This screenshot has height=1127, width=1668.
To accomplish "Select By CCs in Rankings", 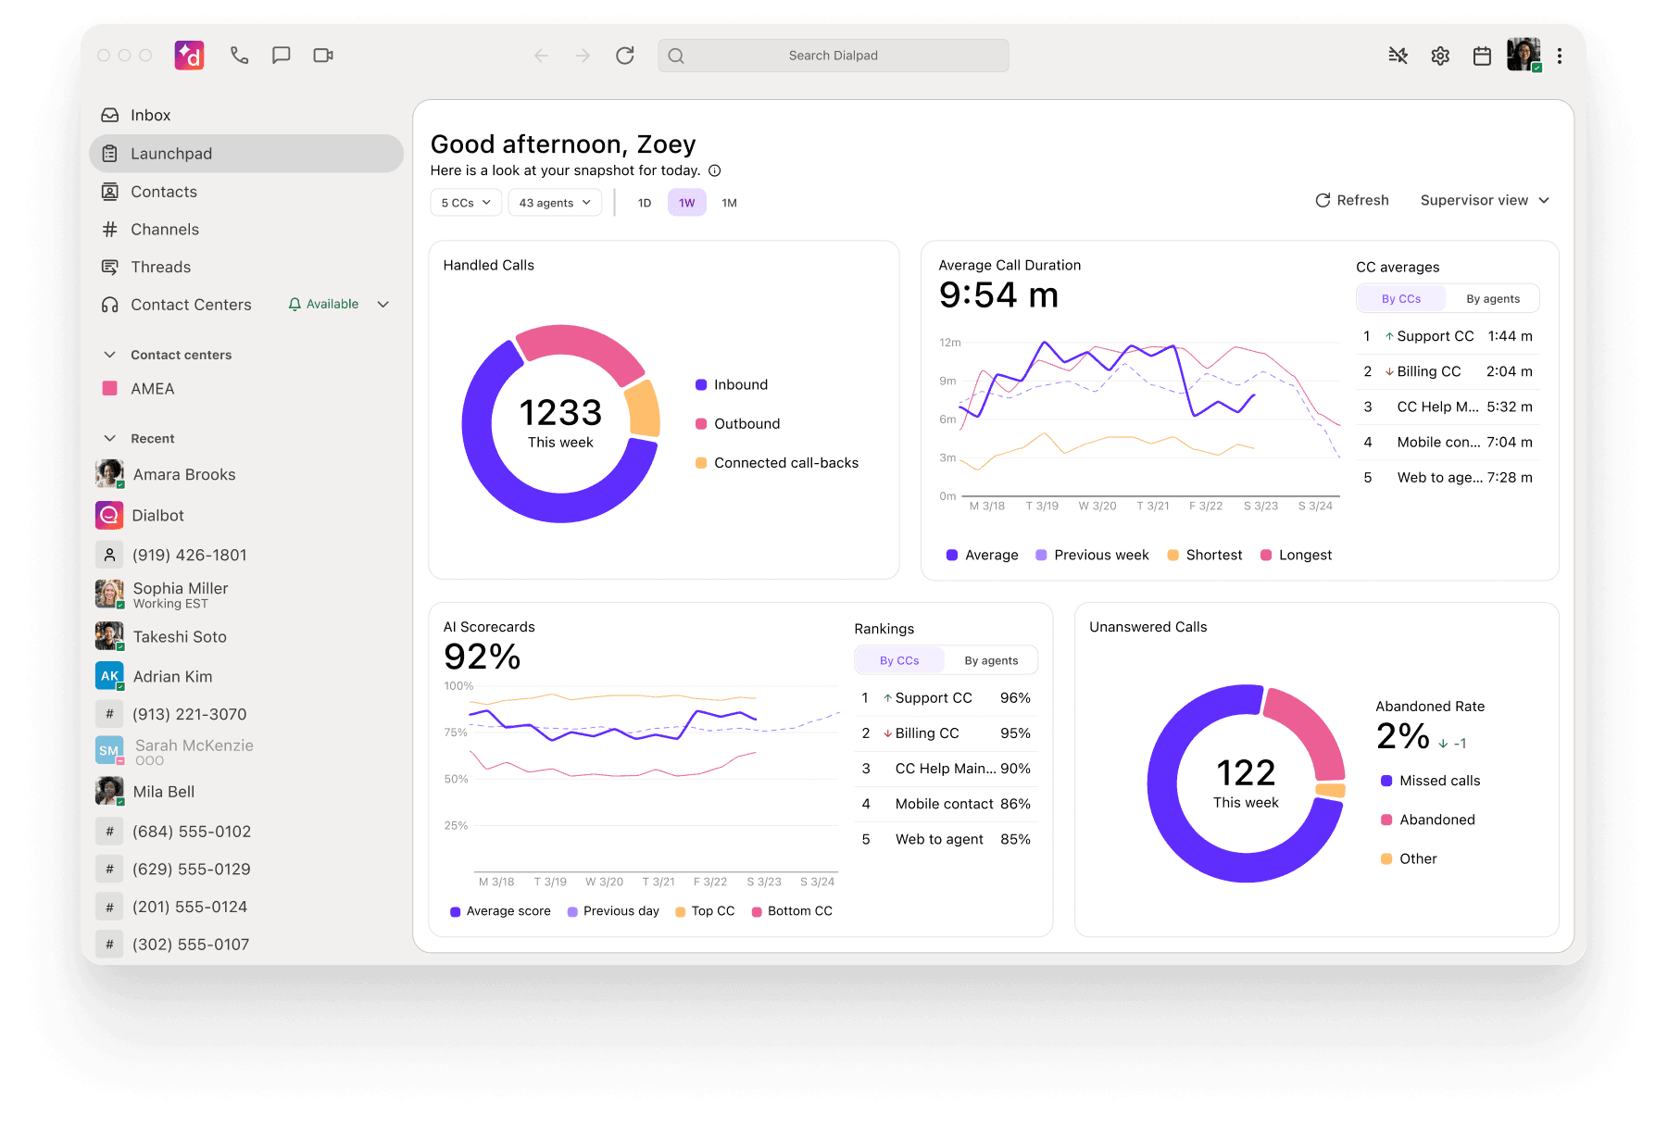I will click(x=899, y=660).
